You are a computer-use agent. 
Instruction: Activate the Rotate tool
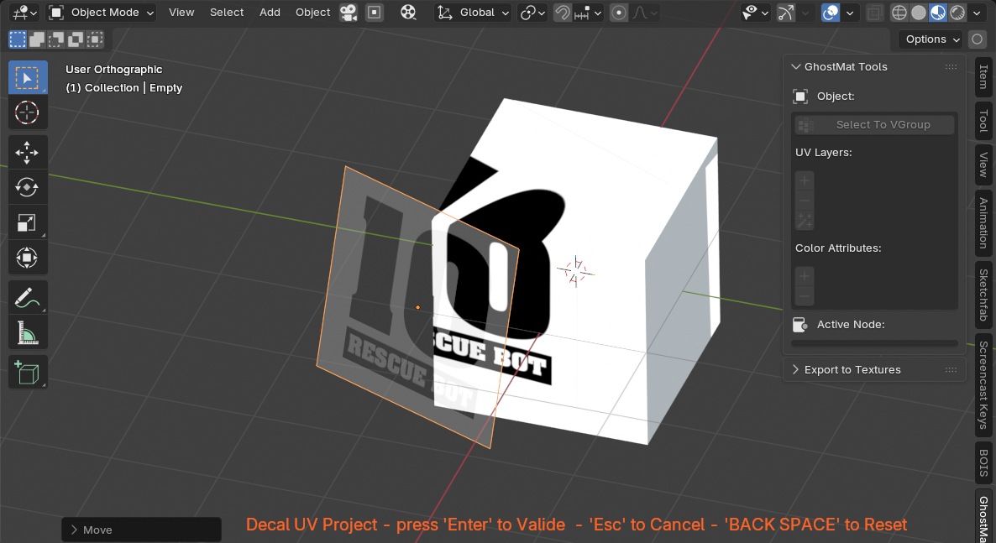tap(27, 187)
